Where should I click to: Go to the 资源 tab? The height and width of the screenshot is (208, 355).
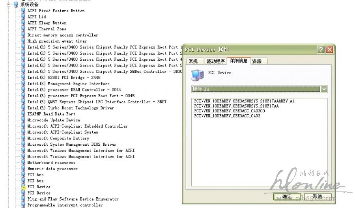click(x=259, y=61)
